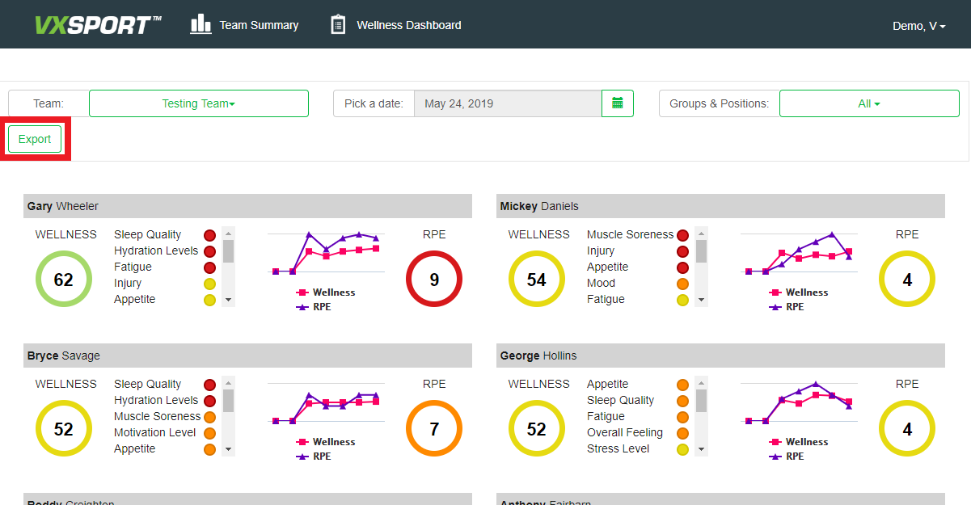This screenshot has height=505, width=971.
Task: Click George Hollins' RPE 4 ring
Action: tap(907, 429)
